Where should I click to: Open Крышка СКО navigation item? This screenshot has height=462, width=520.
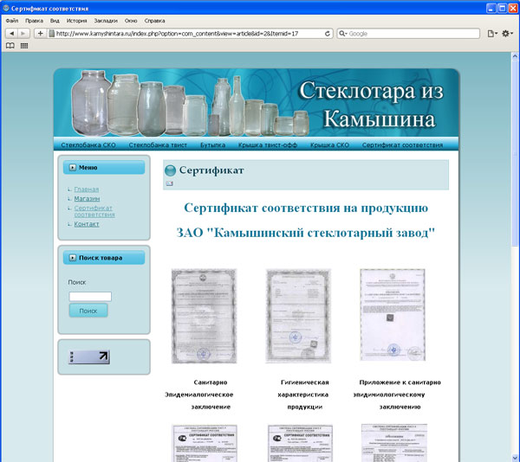pyautogui.click(x=329, y=145)
